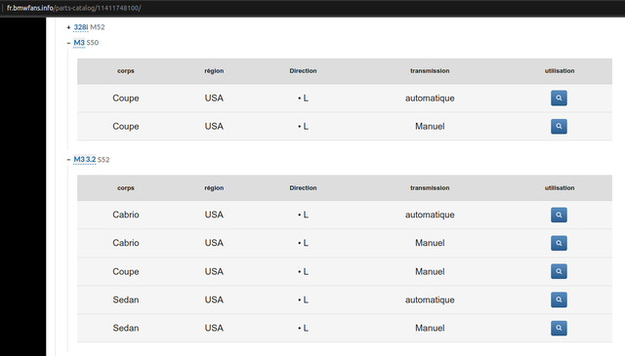Click 'Manuel' in M3 3.2 Cabrio row
This screenshot has height=356, width=625.
(x=430, y=243)
